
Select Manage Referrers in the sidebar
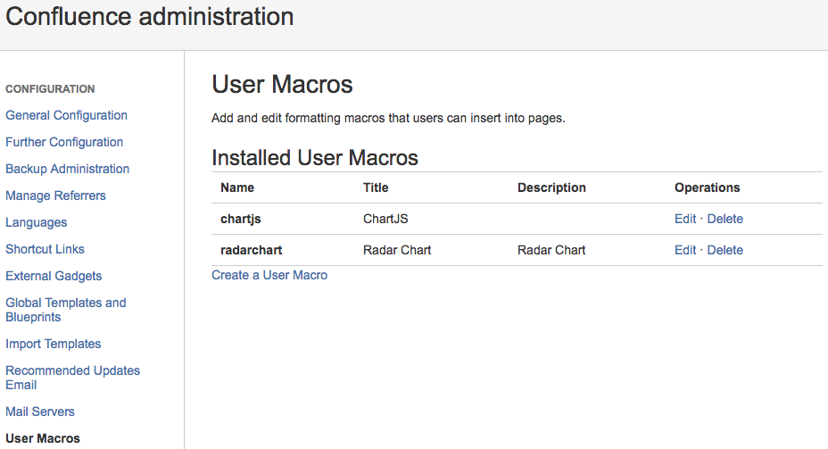pyautogui.click(x=55, y=195)
